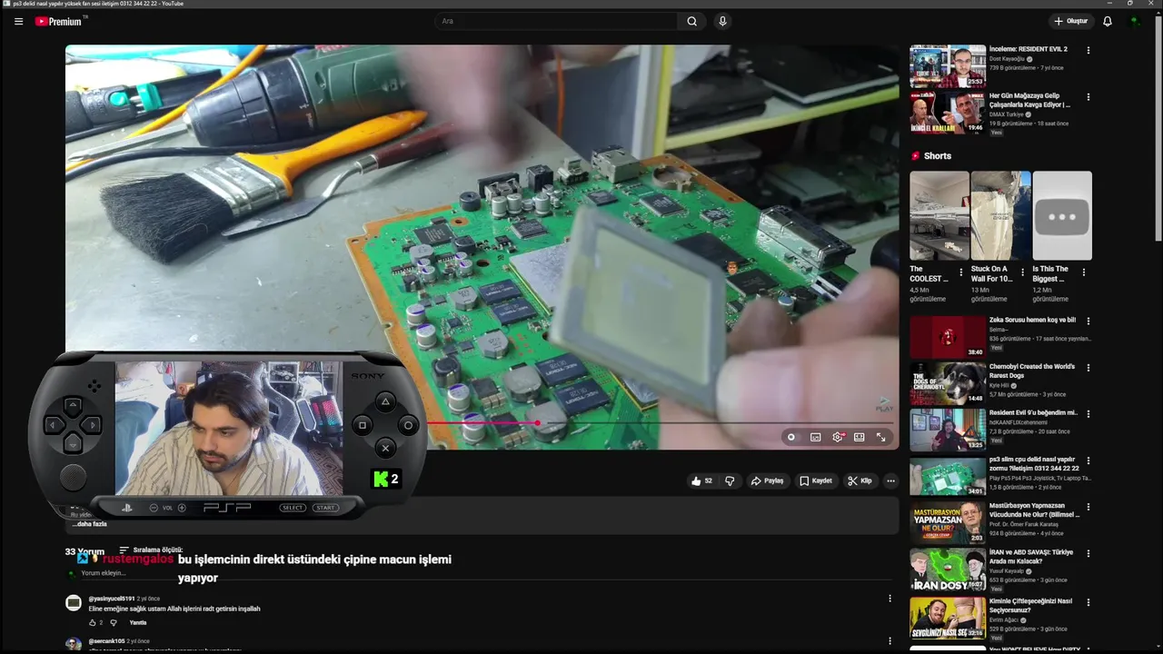The image size is (1163, 654).
Task: Open menu for İRAN ve ABD SAVAŞI video
Action: pyautogui.click(x=1088, y=553)
